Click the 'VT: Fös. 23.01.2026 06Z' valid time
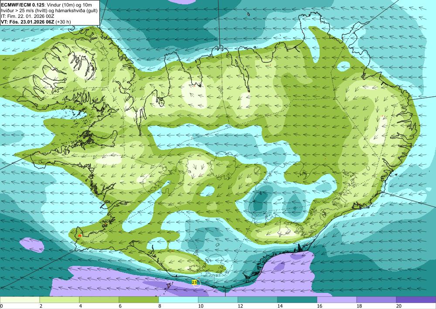 pyautogui.click(x=27, y=22)
